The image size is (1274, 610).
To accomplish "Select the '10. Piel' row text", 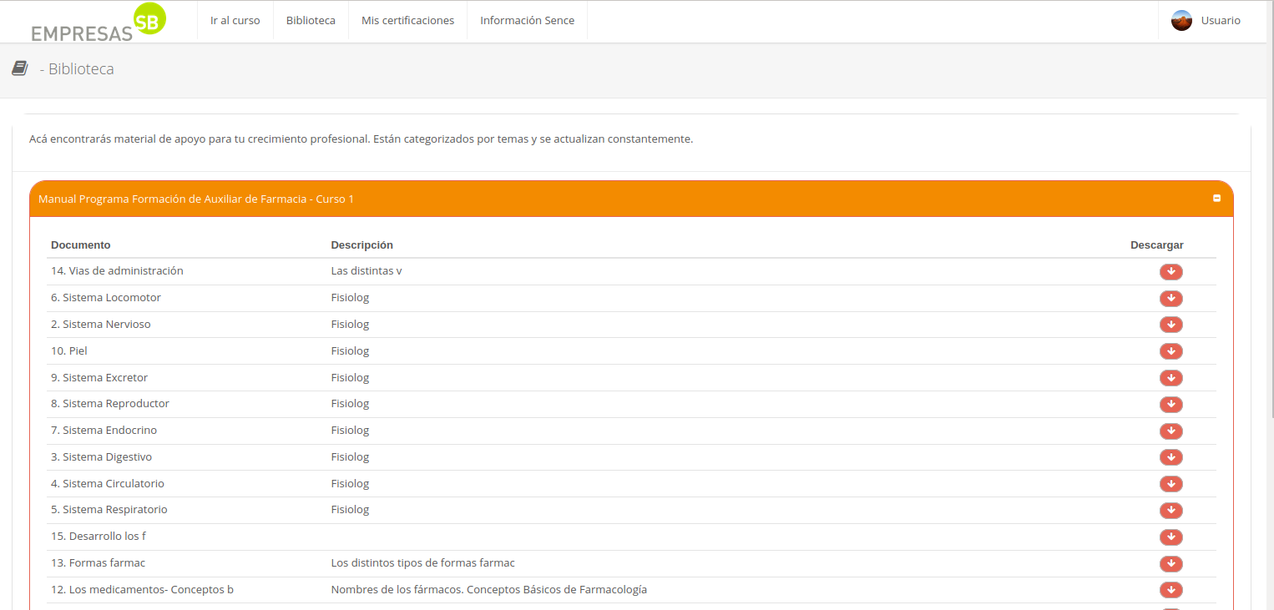I will click(x=69, y=351).
